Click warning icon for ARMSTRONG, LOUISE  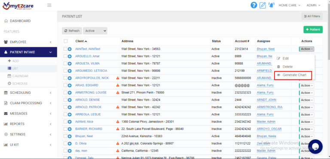(118, 93)
